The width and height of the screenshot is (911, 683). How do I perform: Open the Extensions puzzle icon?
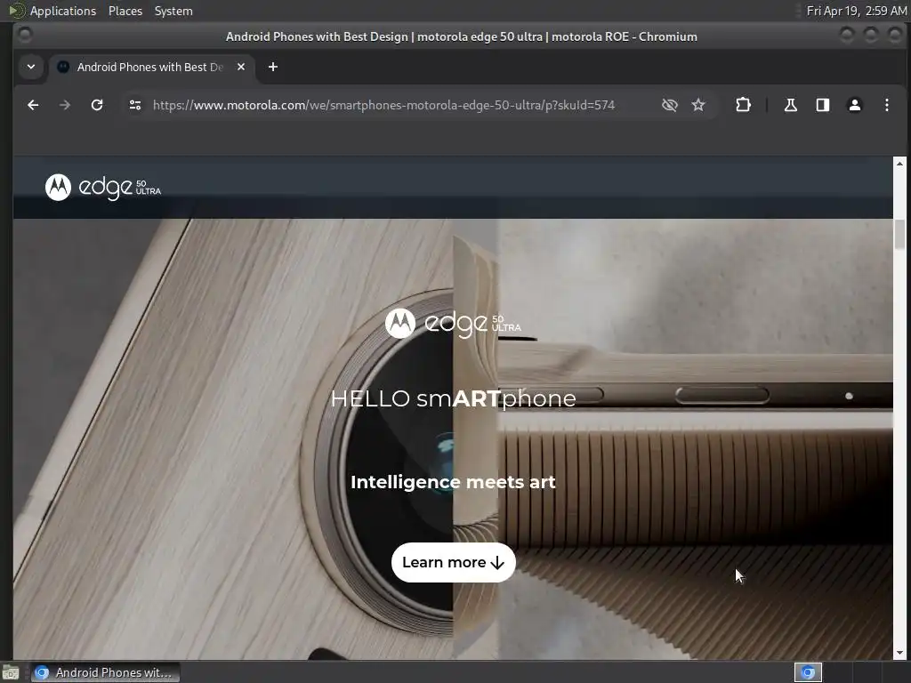(743, 105)
